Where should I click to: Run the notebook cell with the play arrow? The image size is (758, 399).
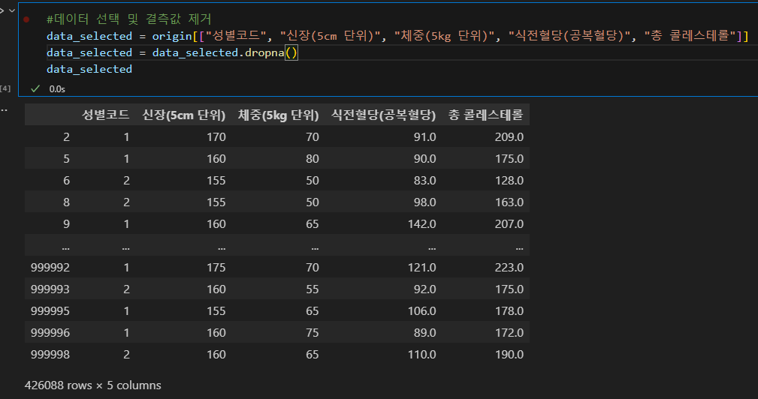coord(2,10)
